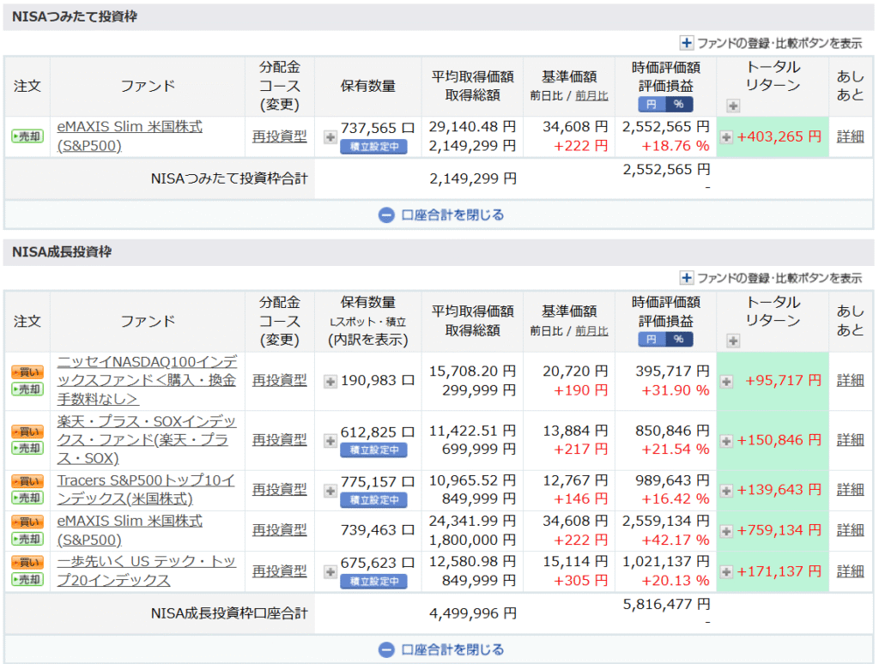Click 売却 button for 一歩先いく US テック fund
Screen dimensions: 879x664
pos(27,579)
